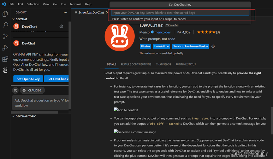The width and height of the screenshot is (273, 159).
Task: Open the Run and Debug view
Action: (x=5, y=48)
